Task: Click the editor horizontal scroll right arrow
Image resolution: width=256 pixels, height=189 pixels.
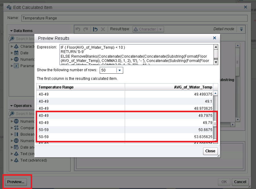Action: click(233, 125)
